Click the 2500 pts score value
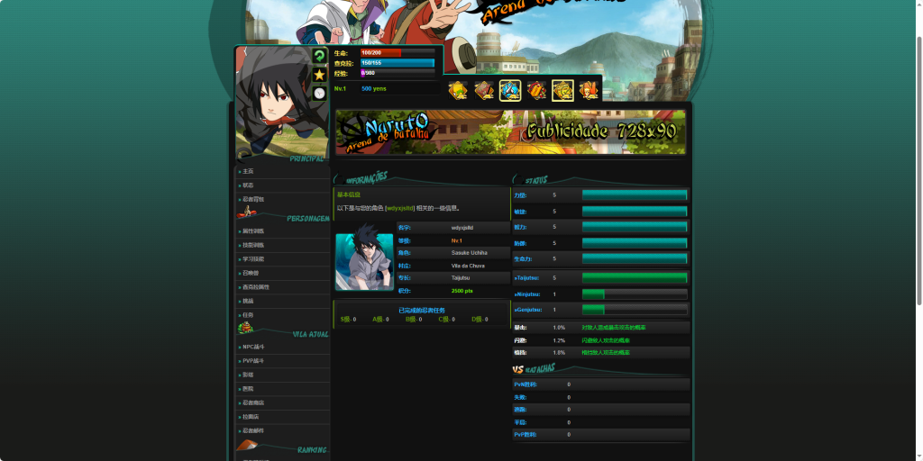The height and width of the screenshot is (461, 923). pyautogui.click(x=462, y=291)
